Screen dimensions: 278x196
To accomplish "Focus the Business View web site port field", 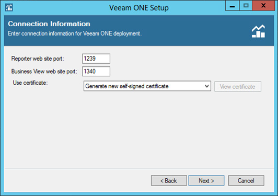I will pyautogui.click(x=96, y=71).
